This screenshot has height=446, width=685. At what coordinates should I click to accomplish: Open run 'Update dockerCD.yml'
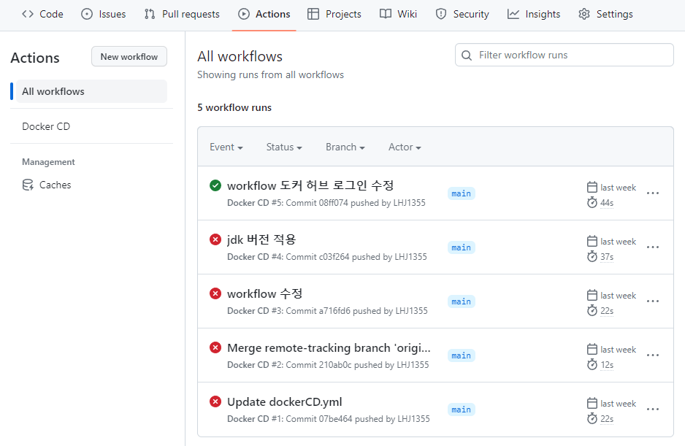point(284,402)
